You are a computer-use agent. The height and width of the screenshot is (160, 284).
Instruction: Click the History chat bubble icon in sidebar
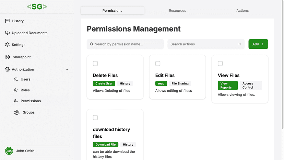tap(7, 21)
